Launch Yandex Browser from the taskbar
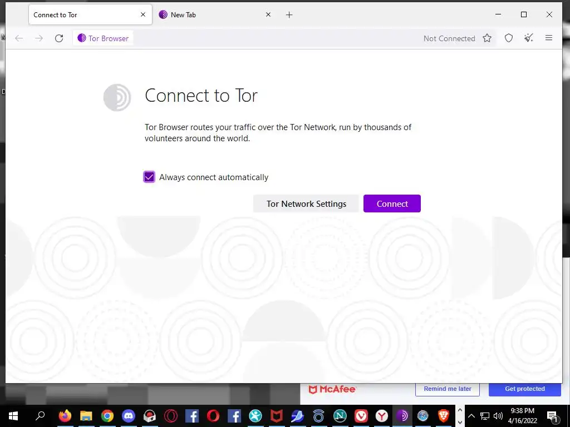The width and height of the screenshot is (570, 427). point(382,416)
